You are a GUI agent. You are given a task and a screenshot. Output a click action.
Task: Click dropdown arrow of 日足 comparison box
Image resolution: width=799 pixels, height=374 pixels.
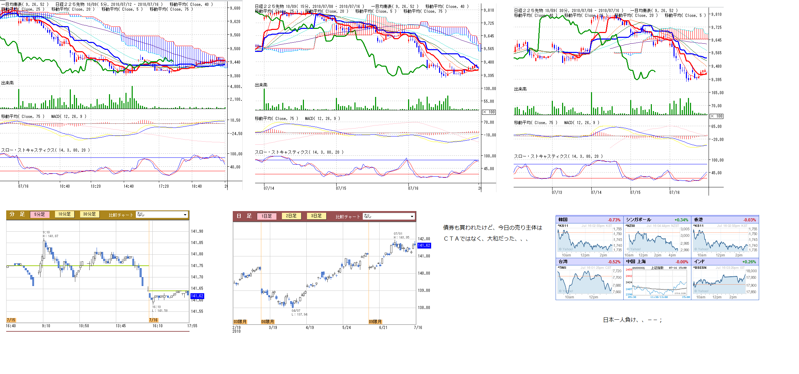tap(412, 216)
